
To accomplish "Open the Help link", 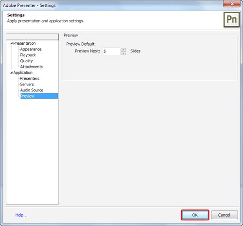I will coord(21,215).
